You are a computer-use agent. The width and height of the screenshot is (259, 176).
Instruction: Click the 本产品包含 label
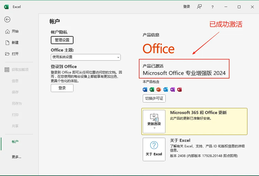tap(151, 82)
